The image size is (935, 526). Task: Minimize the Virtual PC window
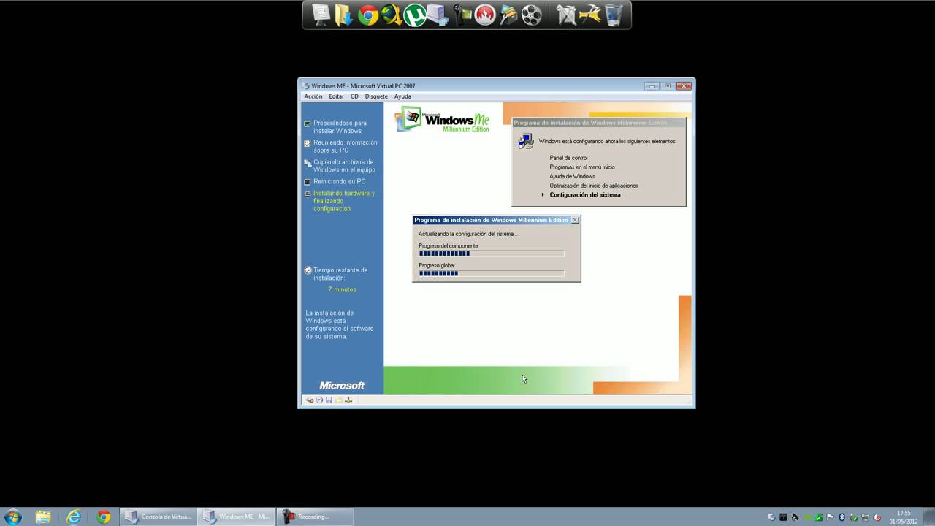[x=652, y=85]
